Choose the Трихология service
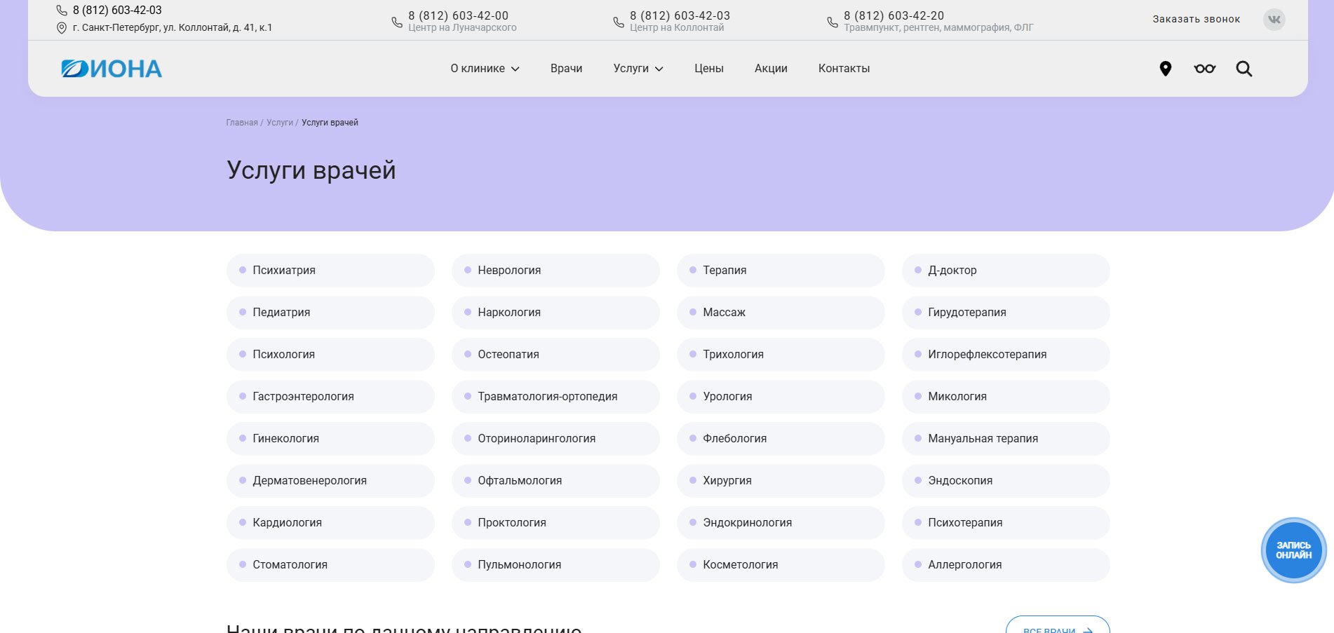This screenshot has width=1334, height=633. pyautogui.click(x=781, y=355)
